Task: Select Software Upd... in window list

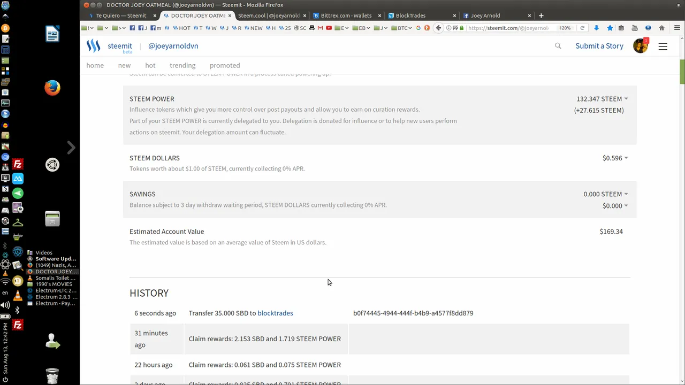Action: tap(51, 259)
